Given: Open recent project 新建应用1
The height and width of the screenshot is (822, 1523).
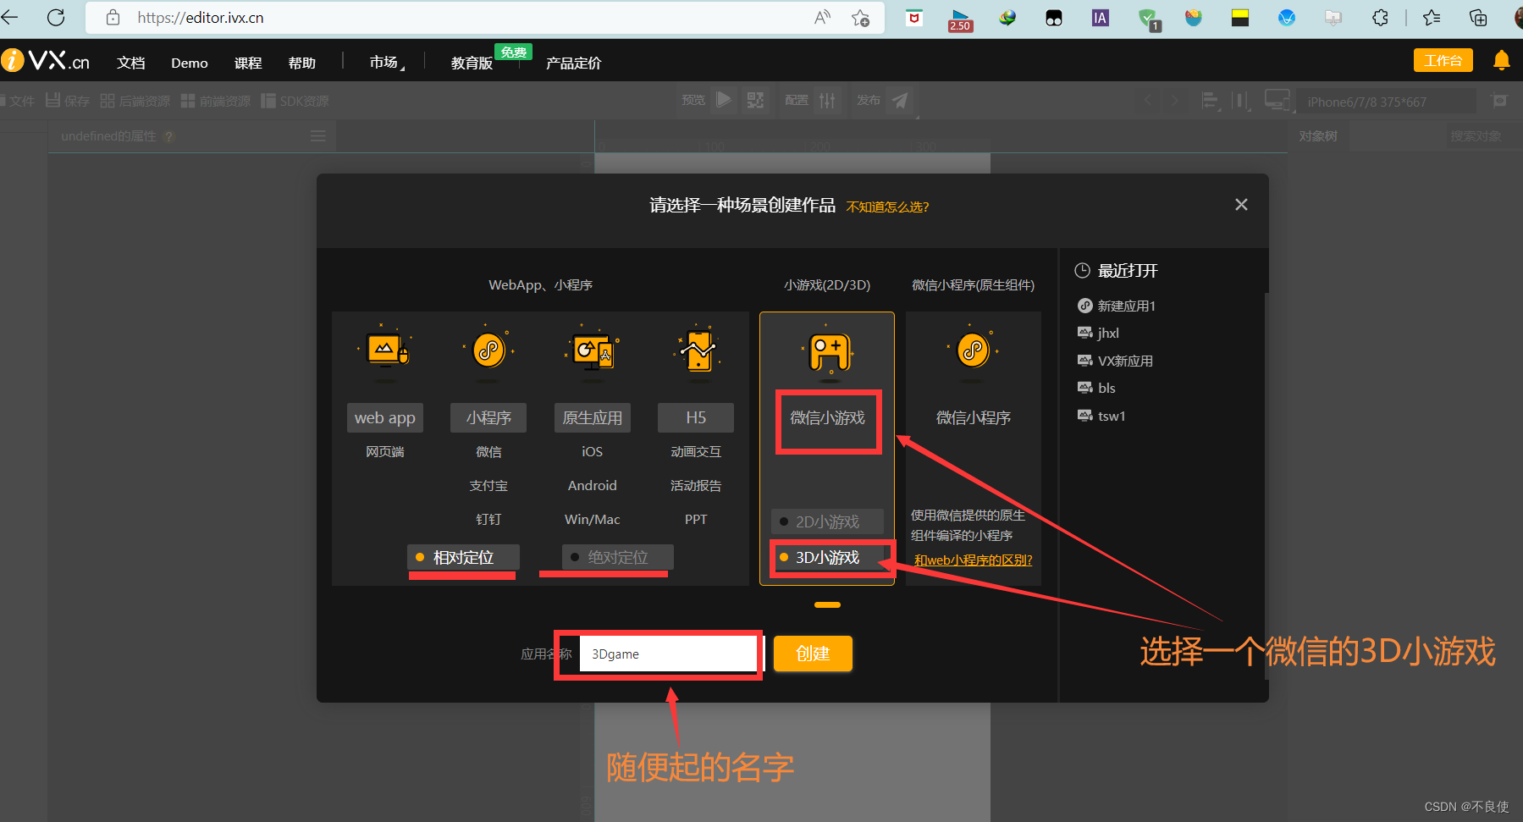Looking at the screenshot, I should click(x=1117, y=306).
